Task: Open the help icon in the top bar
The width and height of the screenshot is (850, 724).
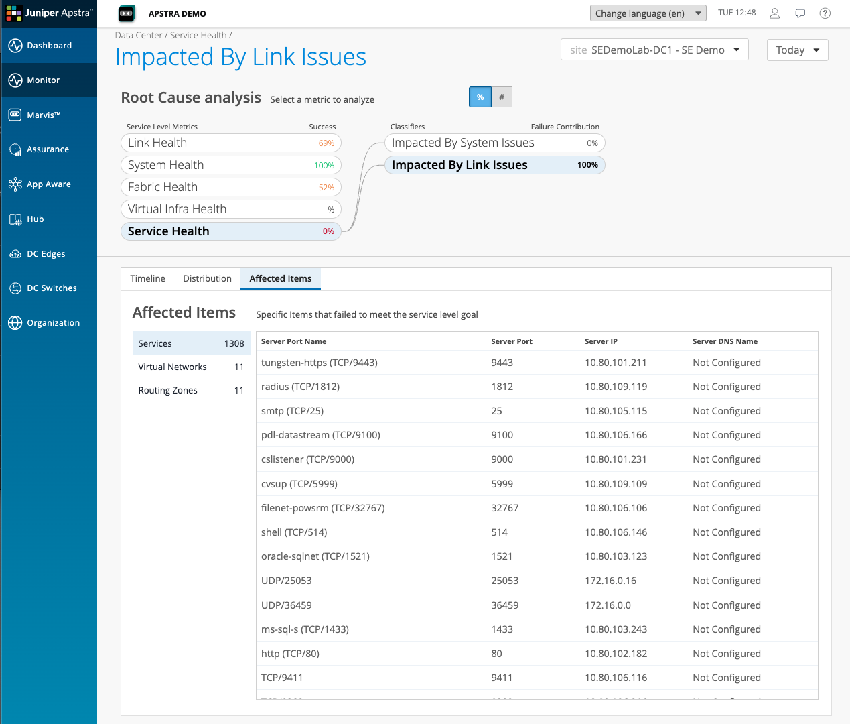Action: [x=825, y=13]
